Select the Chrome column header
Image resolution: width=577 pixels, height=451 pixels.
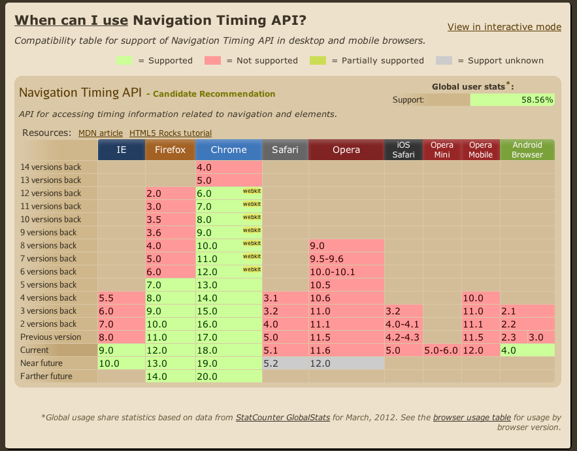[x=229, y=150]
